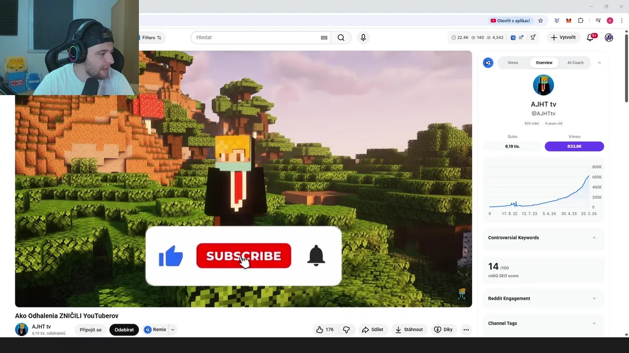
Task: Open the AJHT tv avatar in vidIQ panel
Action: [543, 85]
